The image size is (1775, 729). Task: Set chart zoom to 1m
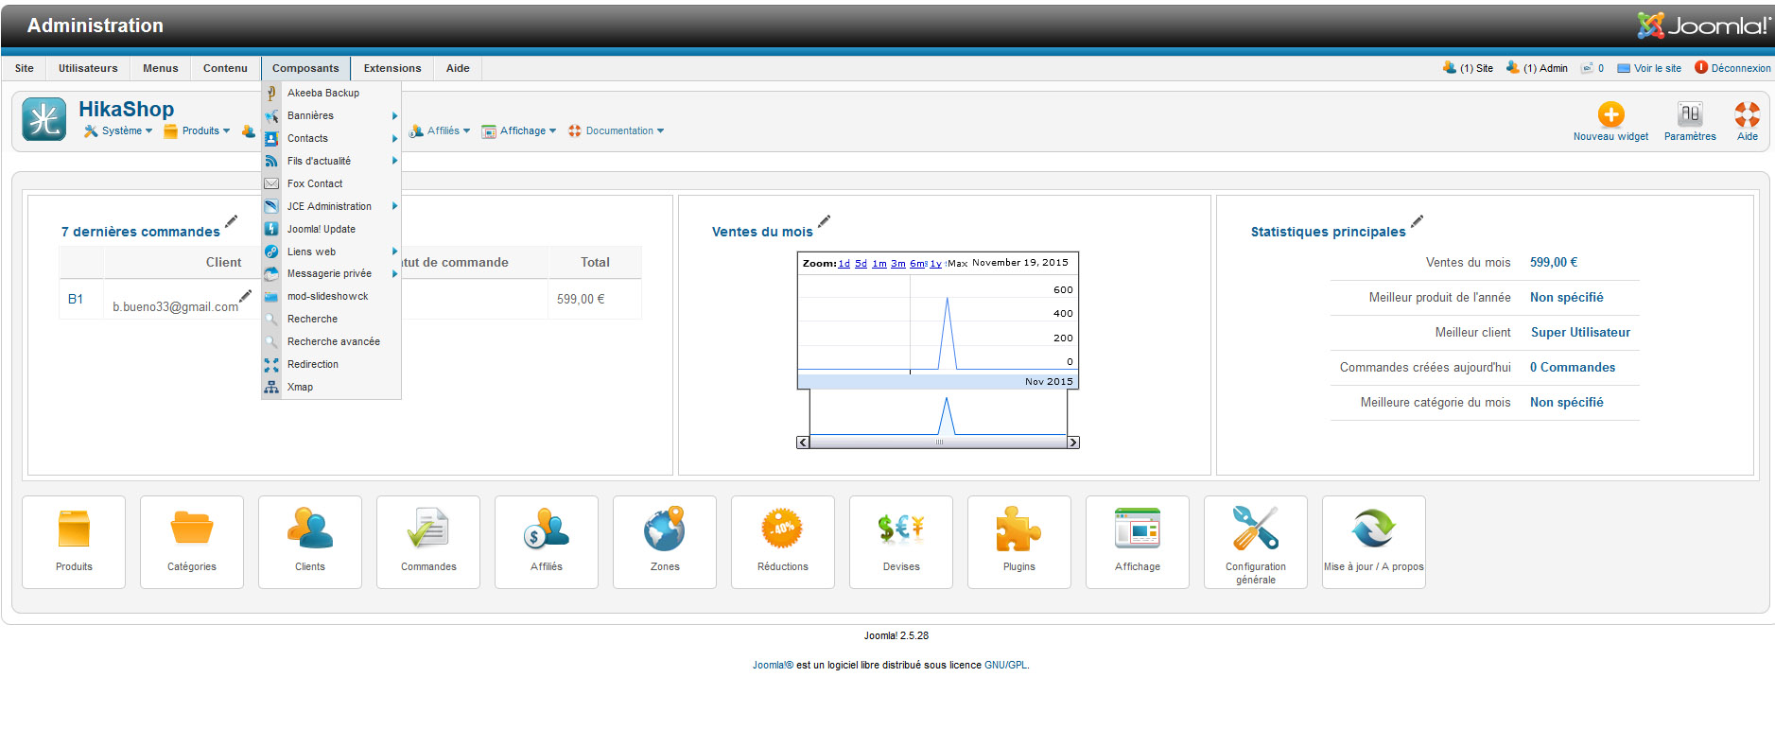879,264
